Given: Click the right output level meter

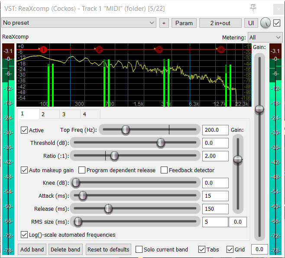Looking at the screenshot, I should (x=275, y=149).
